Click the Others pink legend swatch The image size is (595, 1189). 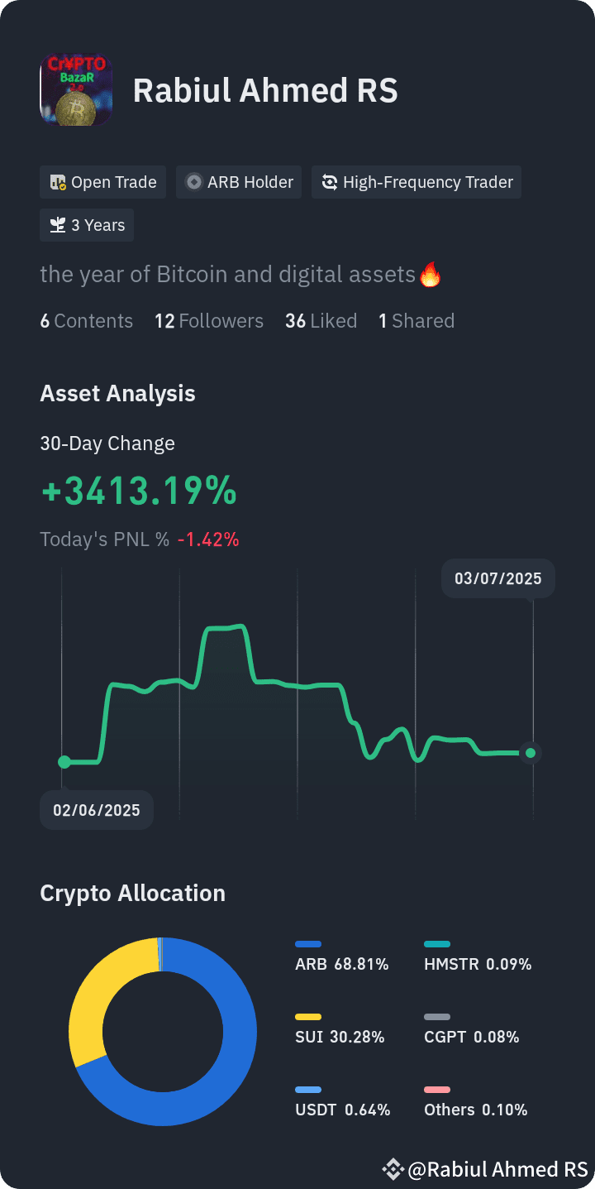[x=437, y=1090]
